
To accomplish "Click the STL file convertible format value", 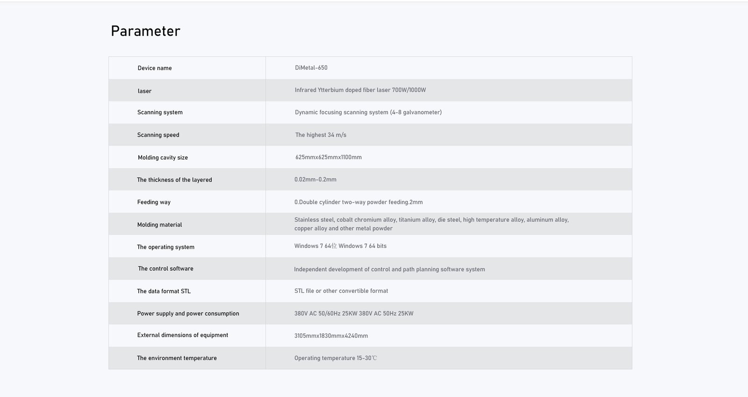I will click(341, 291).
